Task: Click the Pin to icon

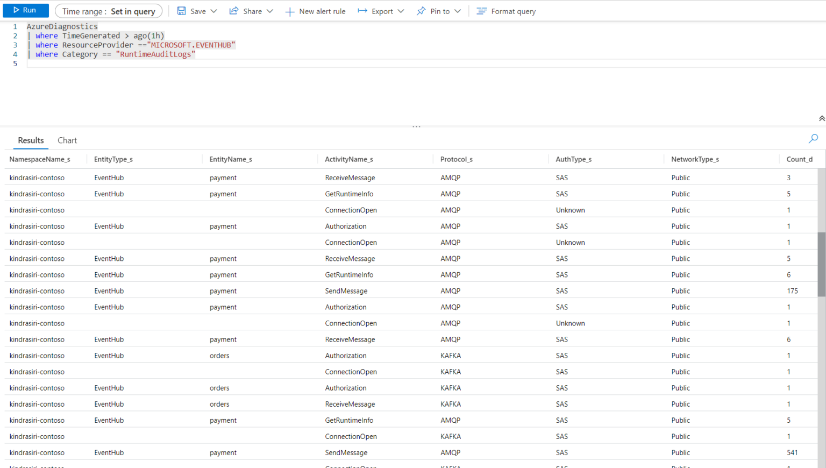Action: tap(421, 11)
